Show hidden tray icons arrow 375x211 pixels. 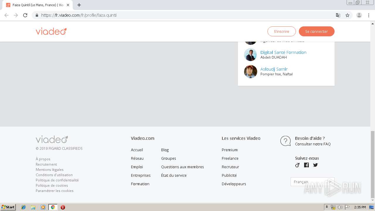tap(327, 207)
